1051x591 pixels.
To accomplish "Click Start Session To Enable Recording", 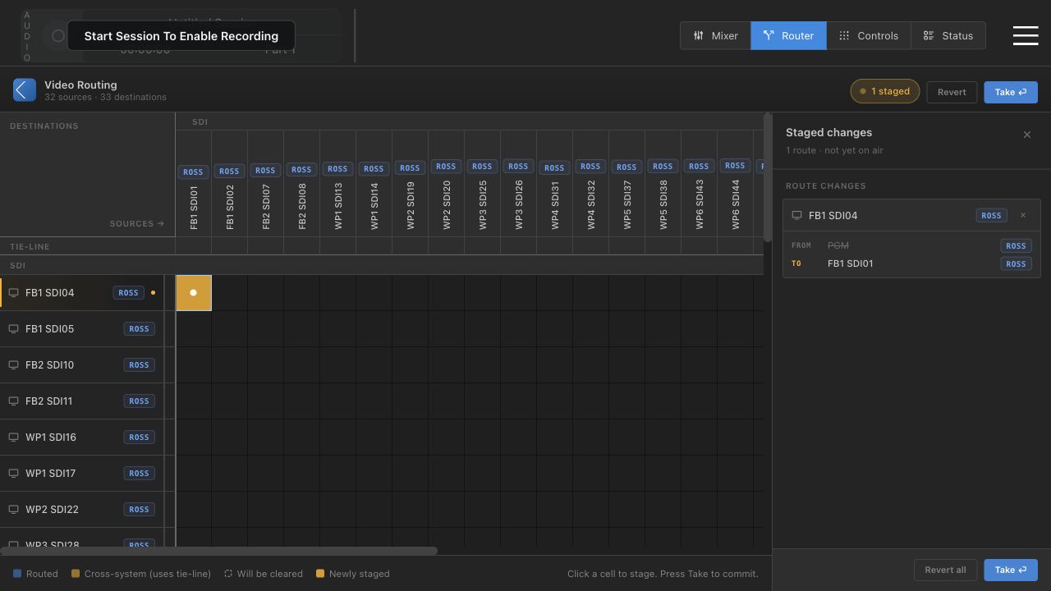I will click(x=181, y=36).
